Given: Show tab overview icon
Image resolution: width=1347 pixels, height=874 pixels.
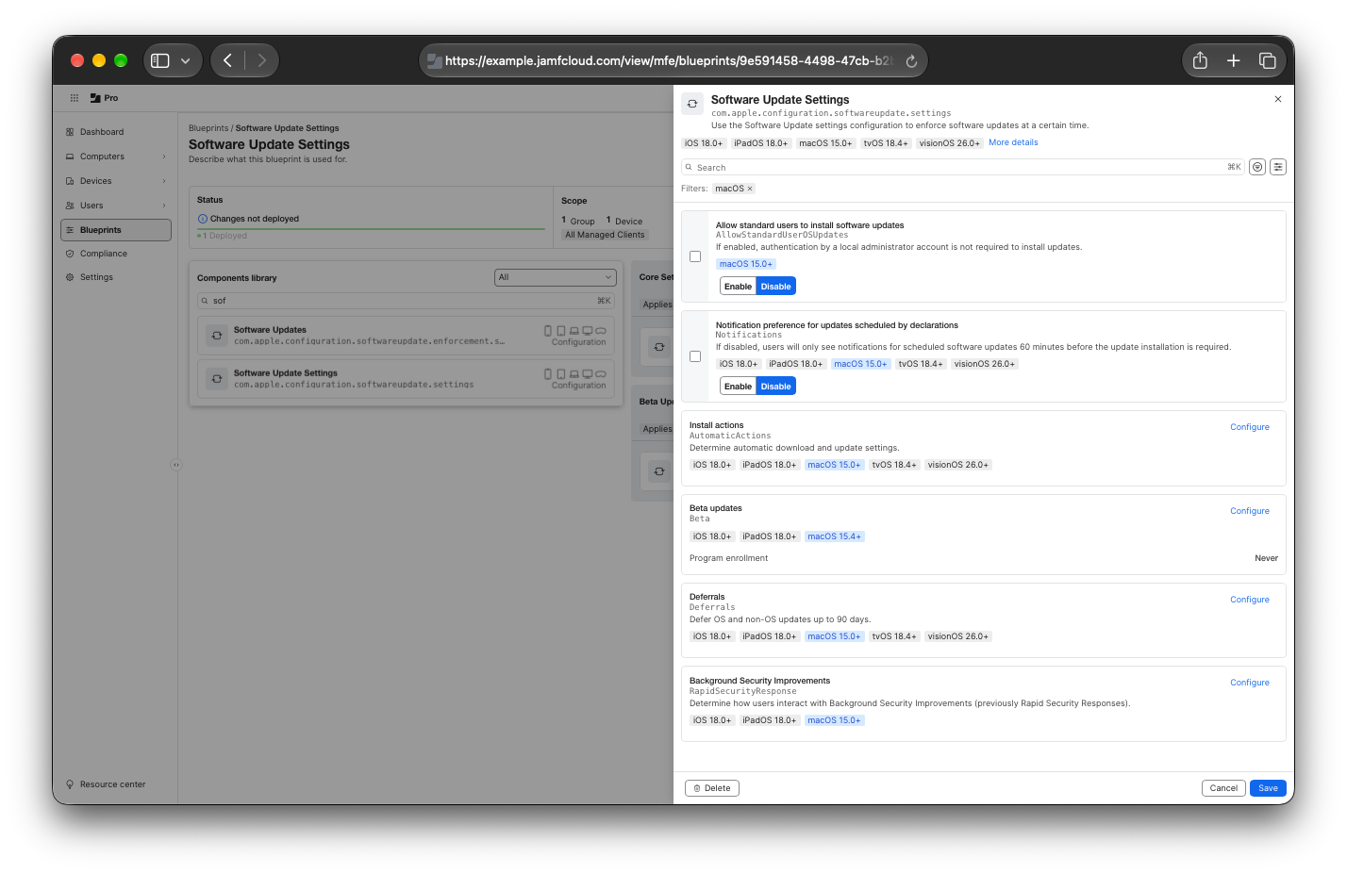Looking at the screenshot, I should coord(1268,60).
